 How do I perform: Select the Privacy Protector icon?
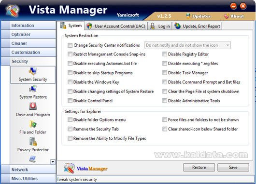coord(33,142)
